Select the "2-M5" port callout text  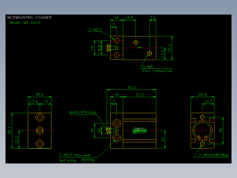148,67
